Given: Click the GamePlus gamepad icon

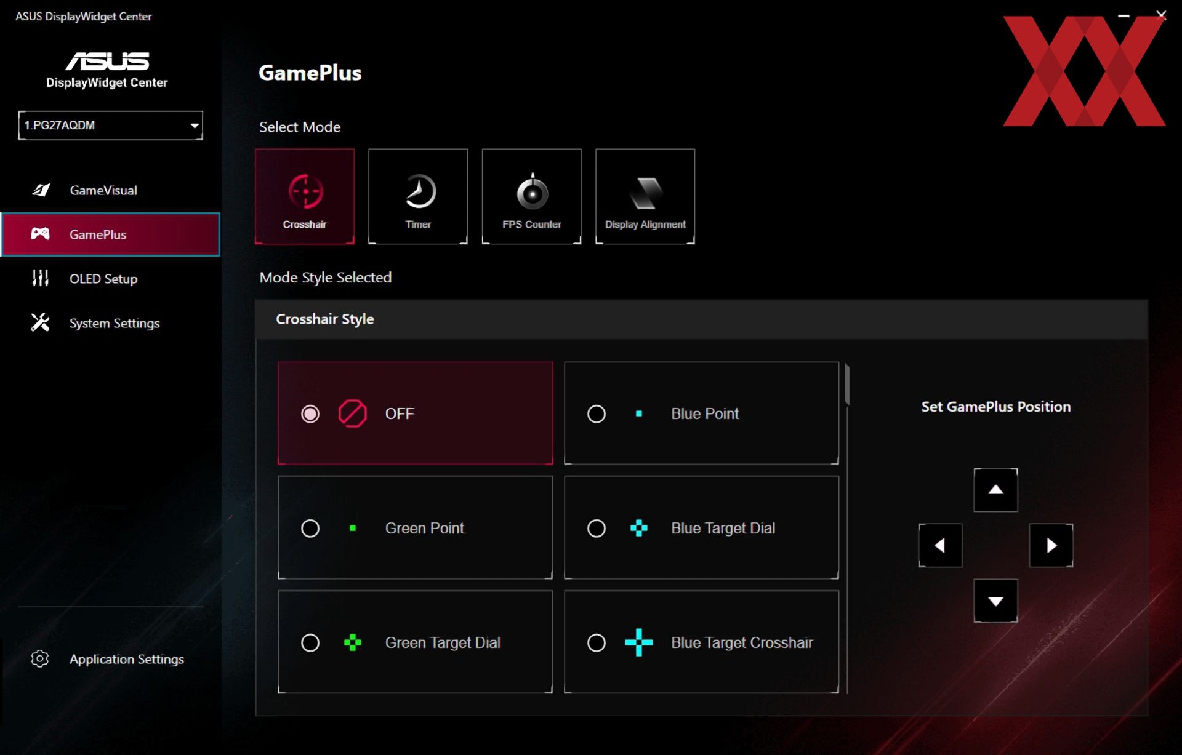Looking at the screenshot, I should [41, 234].
